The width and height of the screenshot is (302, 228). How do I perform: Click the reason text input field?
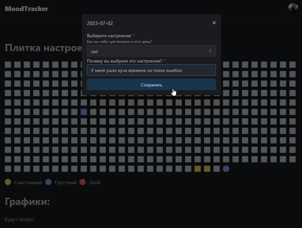point(151,70)
